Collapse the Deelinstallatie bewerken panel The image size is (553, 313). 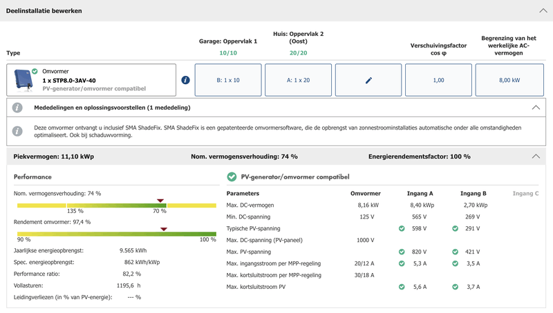542,10
